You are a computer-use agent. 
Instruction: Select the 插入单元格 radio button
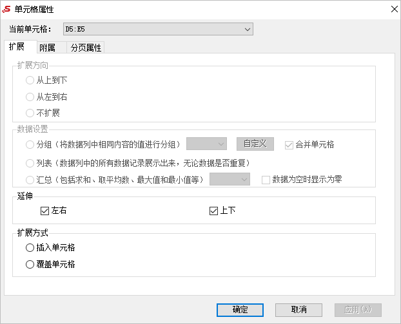tap(30, 247)
